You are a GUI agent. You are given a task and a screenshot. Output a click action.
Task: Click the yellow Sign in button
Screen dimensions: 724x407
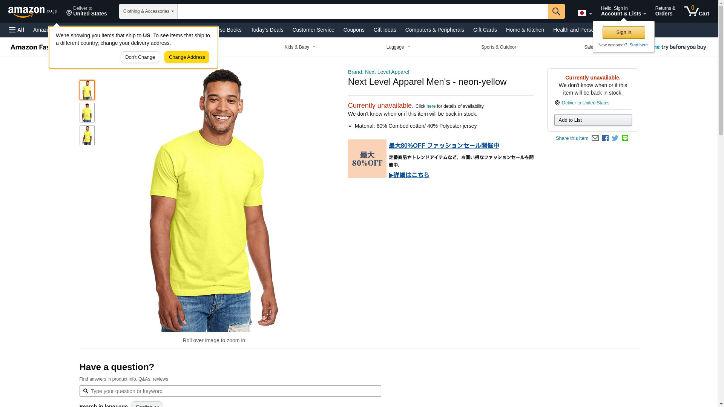[x=624, y=33]
